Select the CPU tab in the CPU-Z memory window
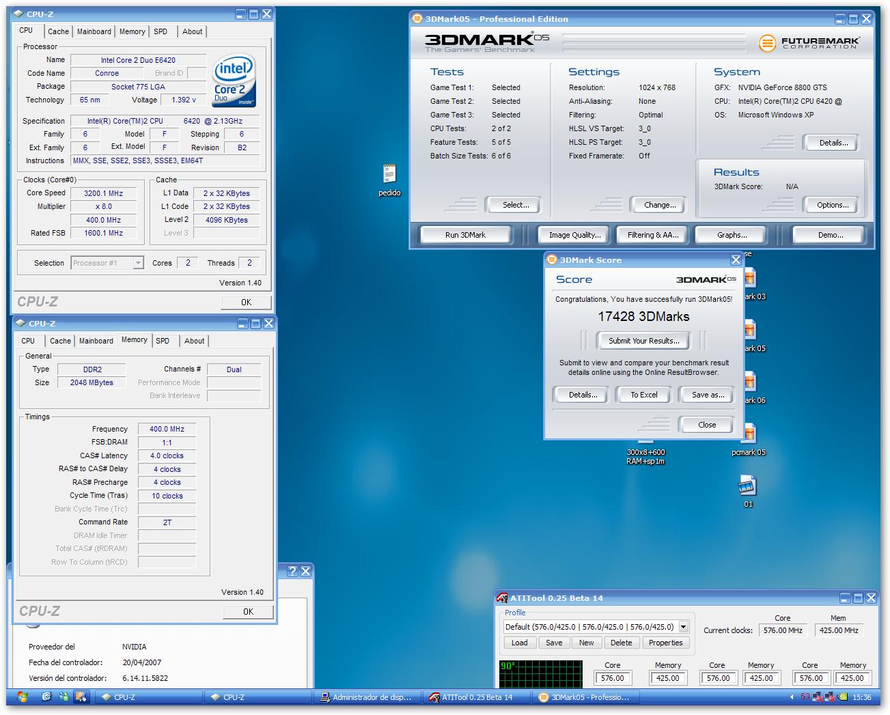Image resolution: width=890 pixels, height=715 pixels. coord(28,341)
